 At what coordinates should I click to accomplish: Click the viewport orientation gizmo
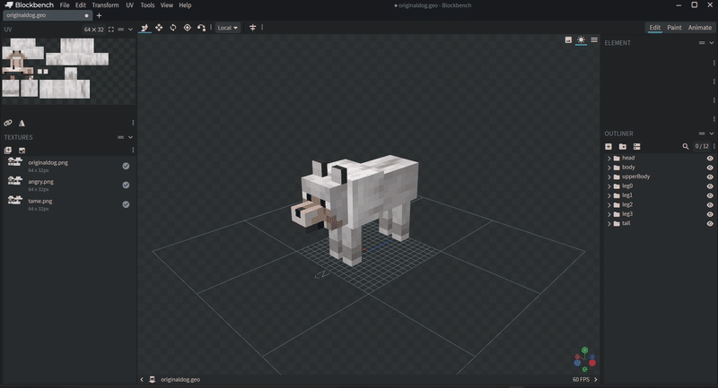pyautogui.click(x=585, y=359)
